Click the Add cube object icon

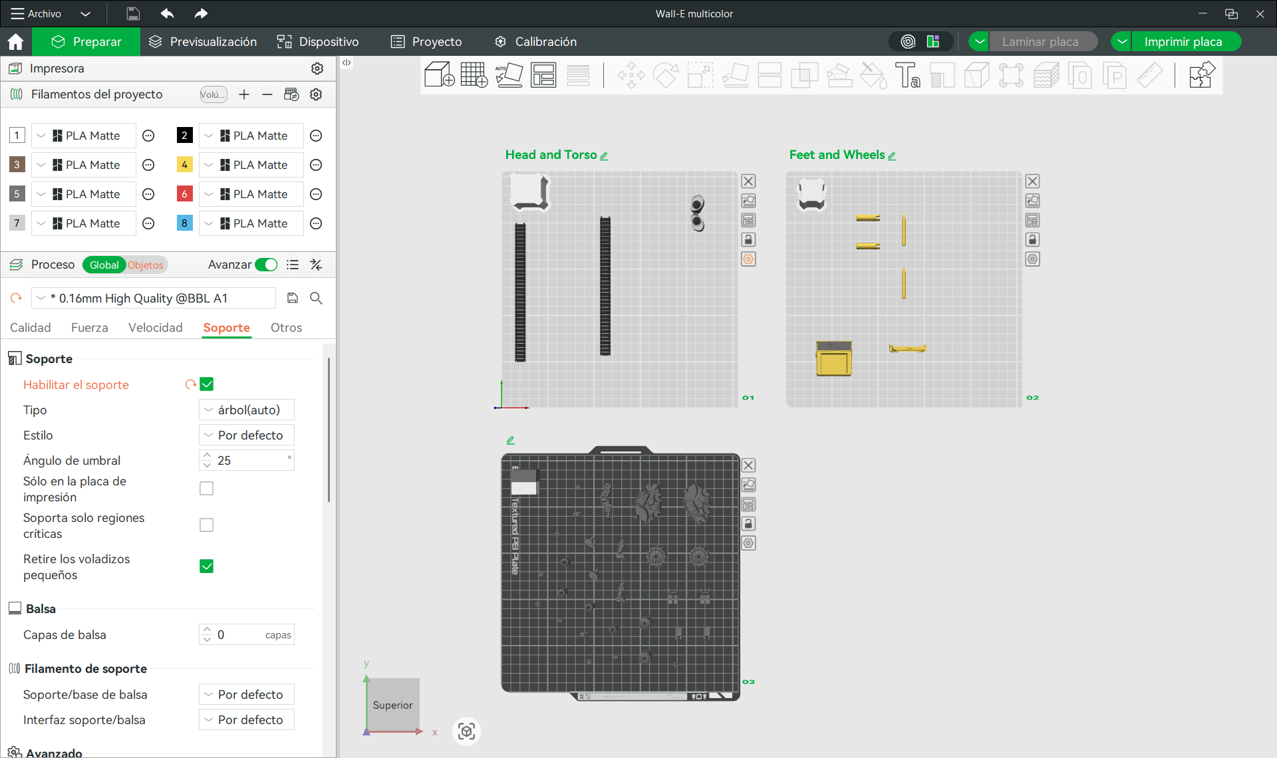coord(439,75)
